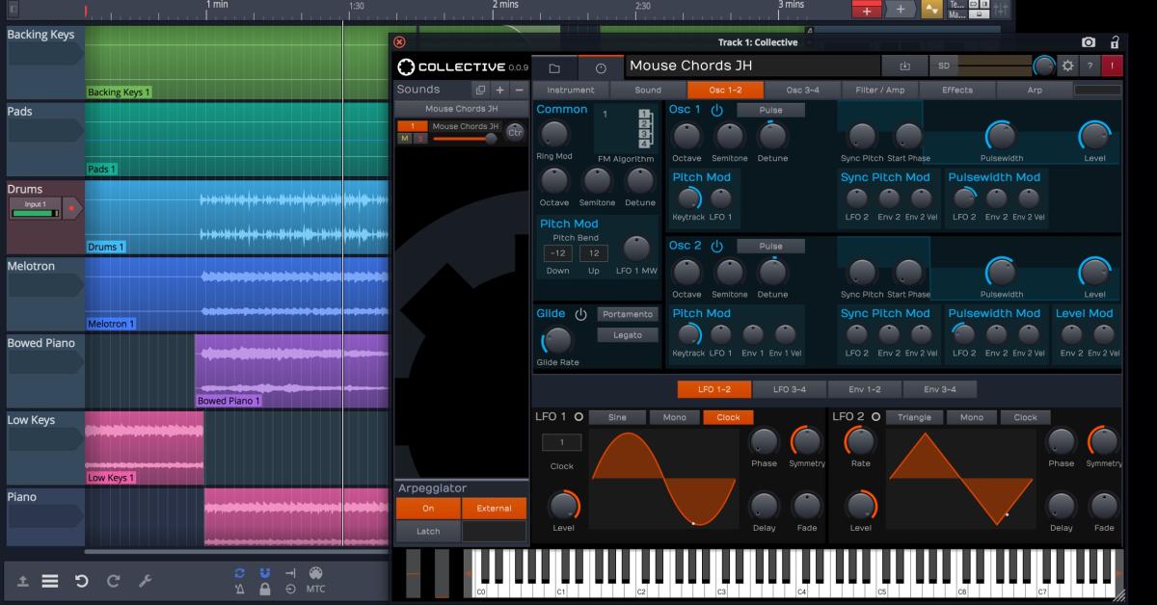Click the camera snapshot icon on Collective's title bar
This screenshot has height=605, width=1157.
point(1088,42)
